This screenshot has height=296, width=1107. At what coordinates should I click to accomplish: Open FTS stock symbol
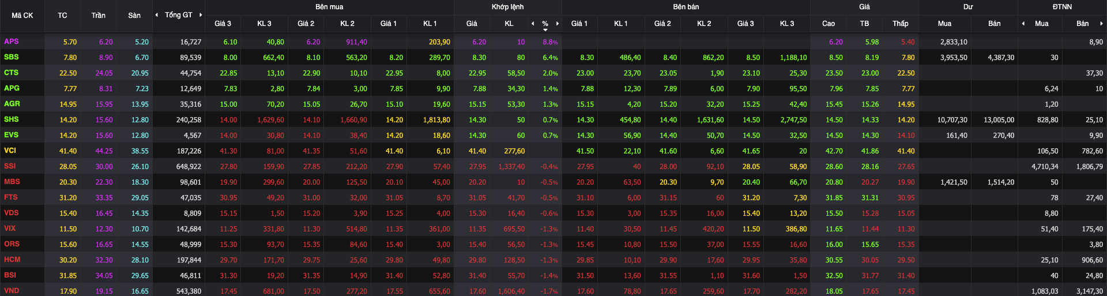tap(11, 197)
